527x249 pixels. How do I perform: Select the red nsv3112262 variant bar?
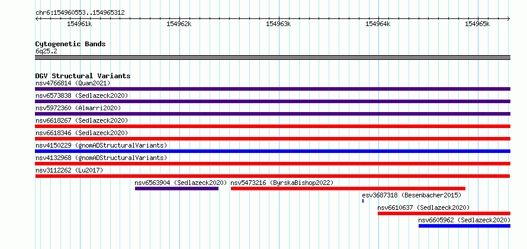(272, 176)
